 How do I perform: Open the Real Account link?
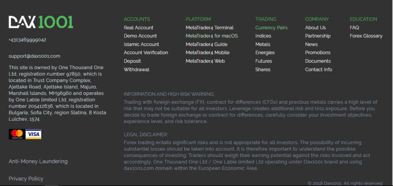(138, 28)
